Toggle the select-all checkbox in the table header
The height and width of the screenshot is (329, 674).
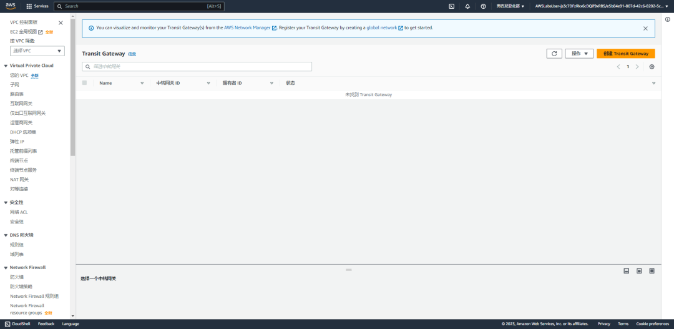pos(84,82)
